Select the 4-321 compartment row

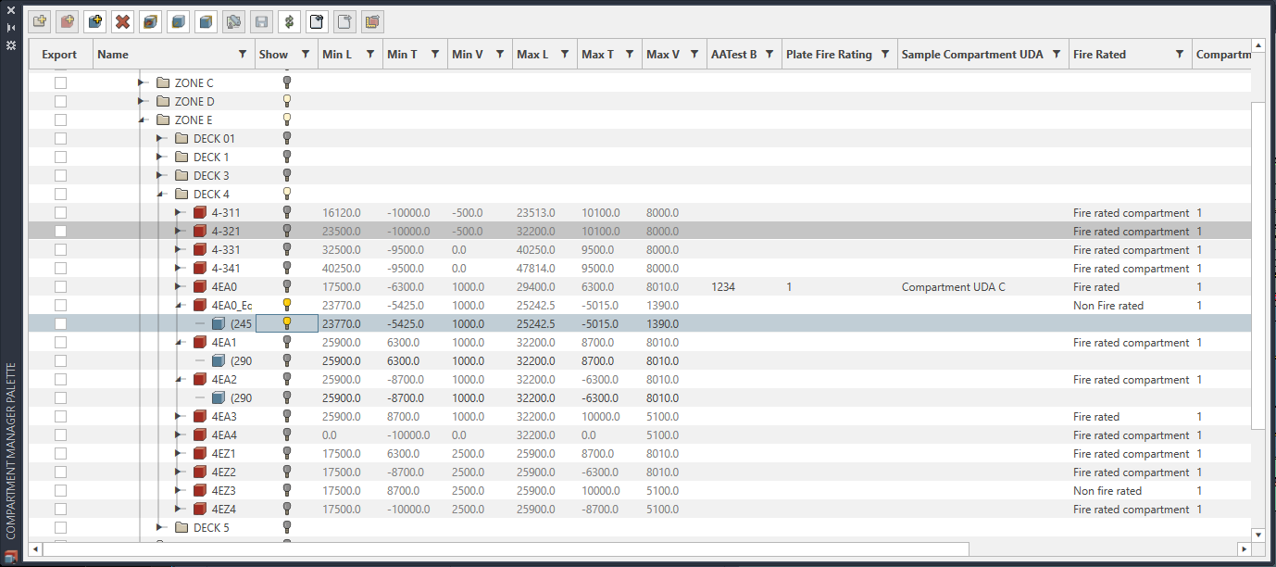coord(639,231)
